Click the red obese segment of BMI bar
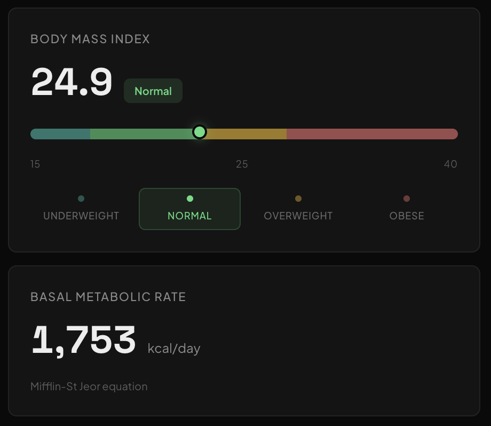 tap(371, 133)
